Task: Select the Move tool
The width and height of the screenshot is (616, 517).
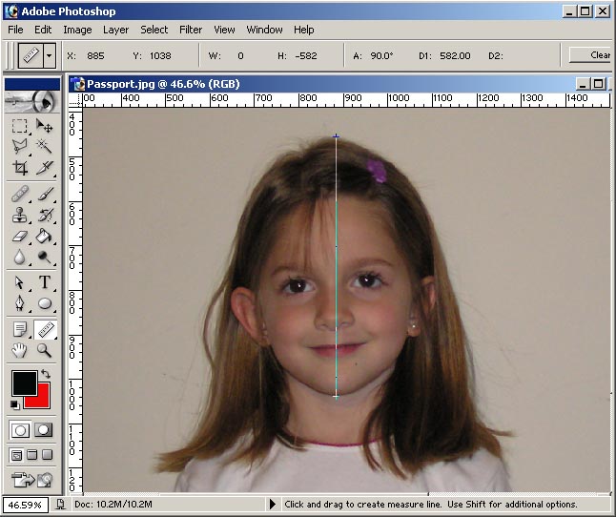Action: click(44, 126)
